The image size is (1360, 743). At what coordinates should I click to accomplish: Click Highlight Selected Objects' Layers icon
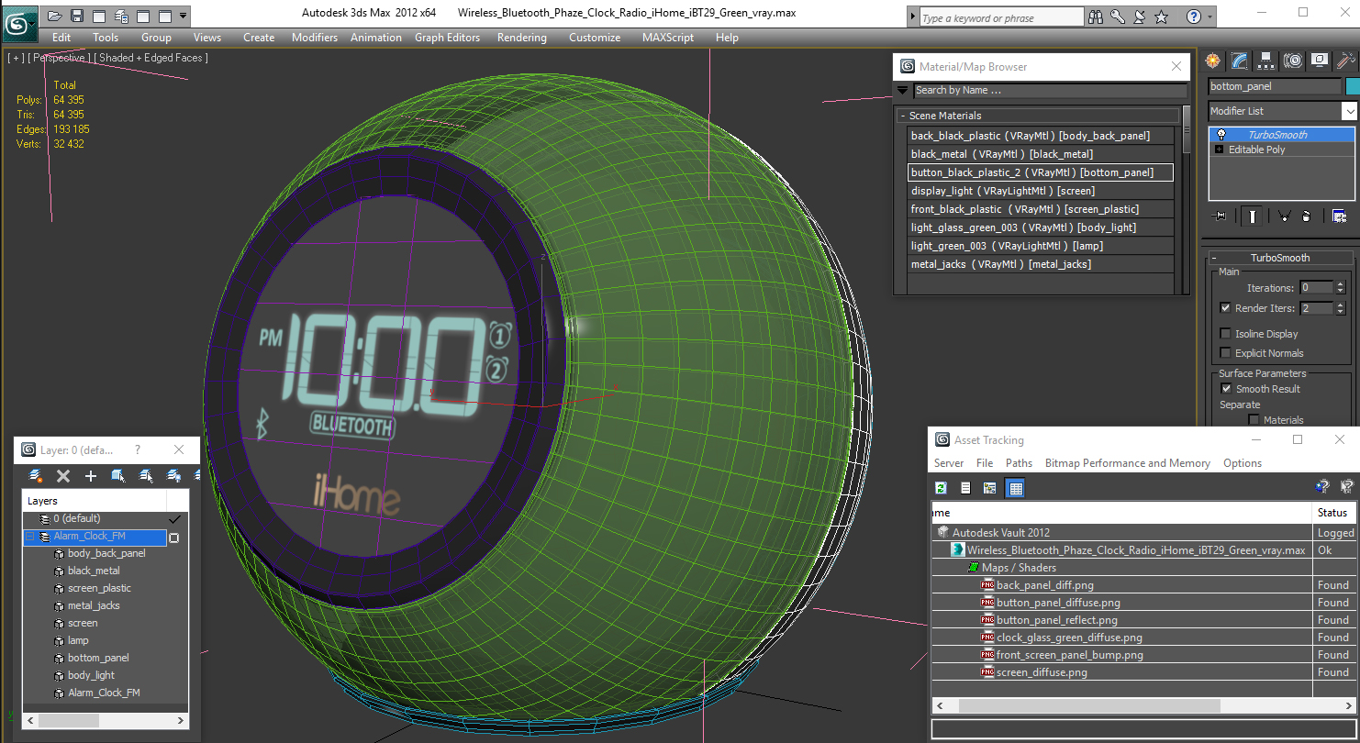pyautogui.click(x=146, y=475)
